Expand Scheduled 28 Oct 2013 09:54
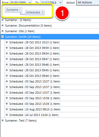This screenshot has width=99, height=137. click(7, 53)
